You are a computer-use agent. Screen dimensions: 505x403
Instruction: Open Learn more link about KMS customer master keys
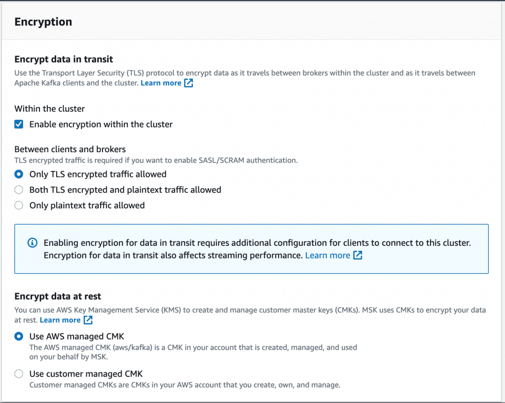coord(60,320)
